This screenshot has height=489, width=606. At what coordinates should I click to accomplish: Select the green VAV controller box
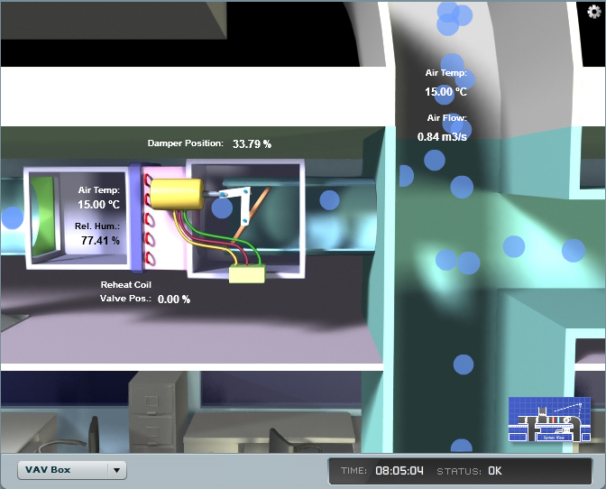[x=246, y=273]
